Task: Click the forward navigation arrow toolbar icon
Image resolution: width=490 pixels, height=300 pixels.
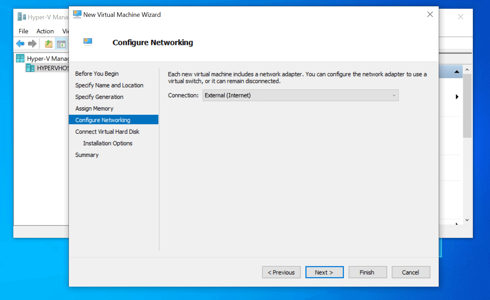Action: [32, 44]
